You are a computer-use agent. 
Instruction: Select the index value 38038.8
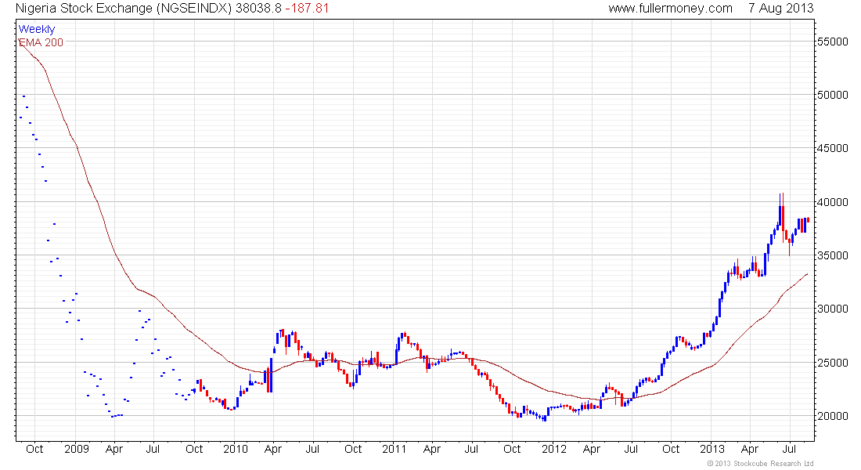pos(258,9)
